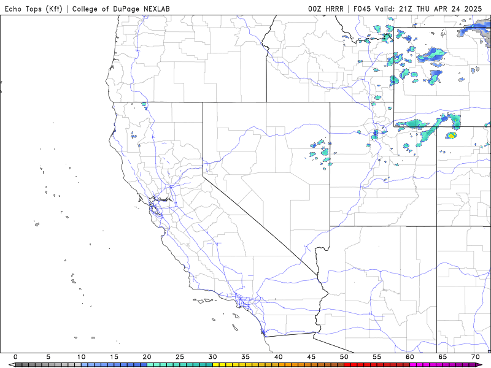
Task: Click the 'Echo Tops (Kft)' title text
Action: [x=34, y=9]
